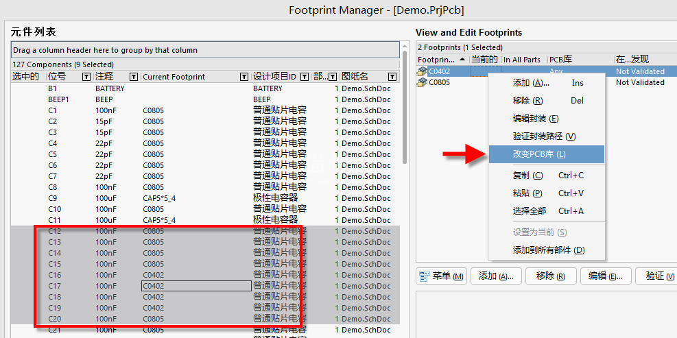The height and width of the screenshot is (338, 677).
Task: Click the 验证 button
Action: (657, 276)
